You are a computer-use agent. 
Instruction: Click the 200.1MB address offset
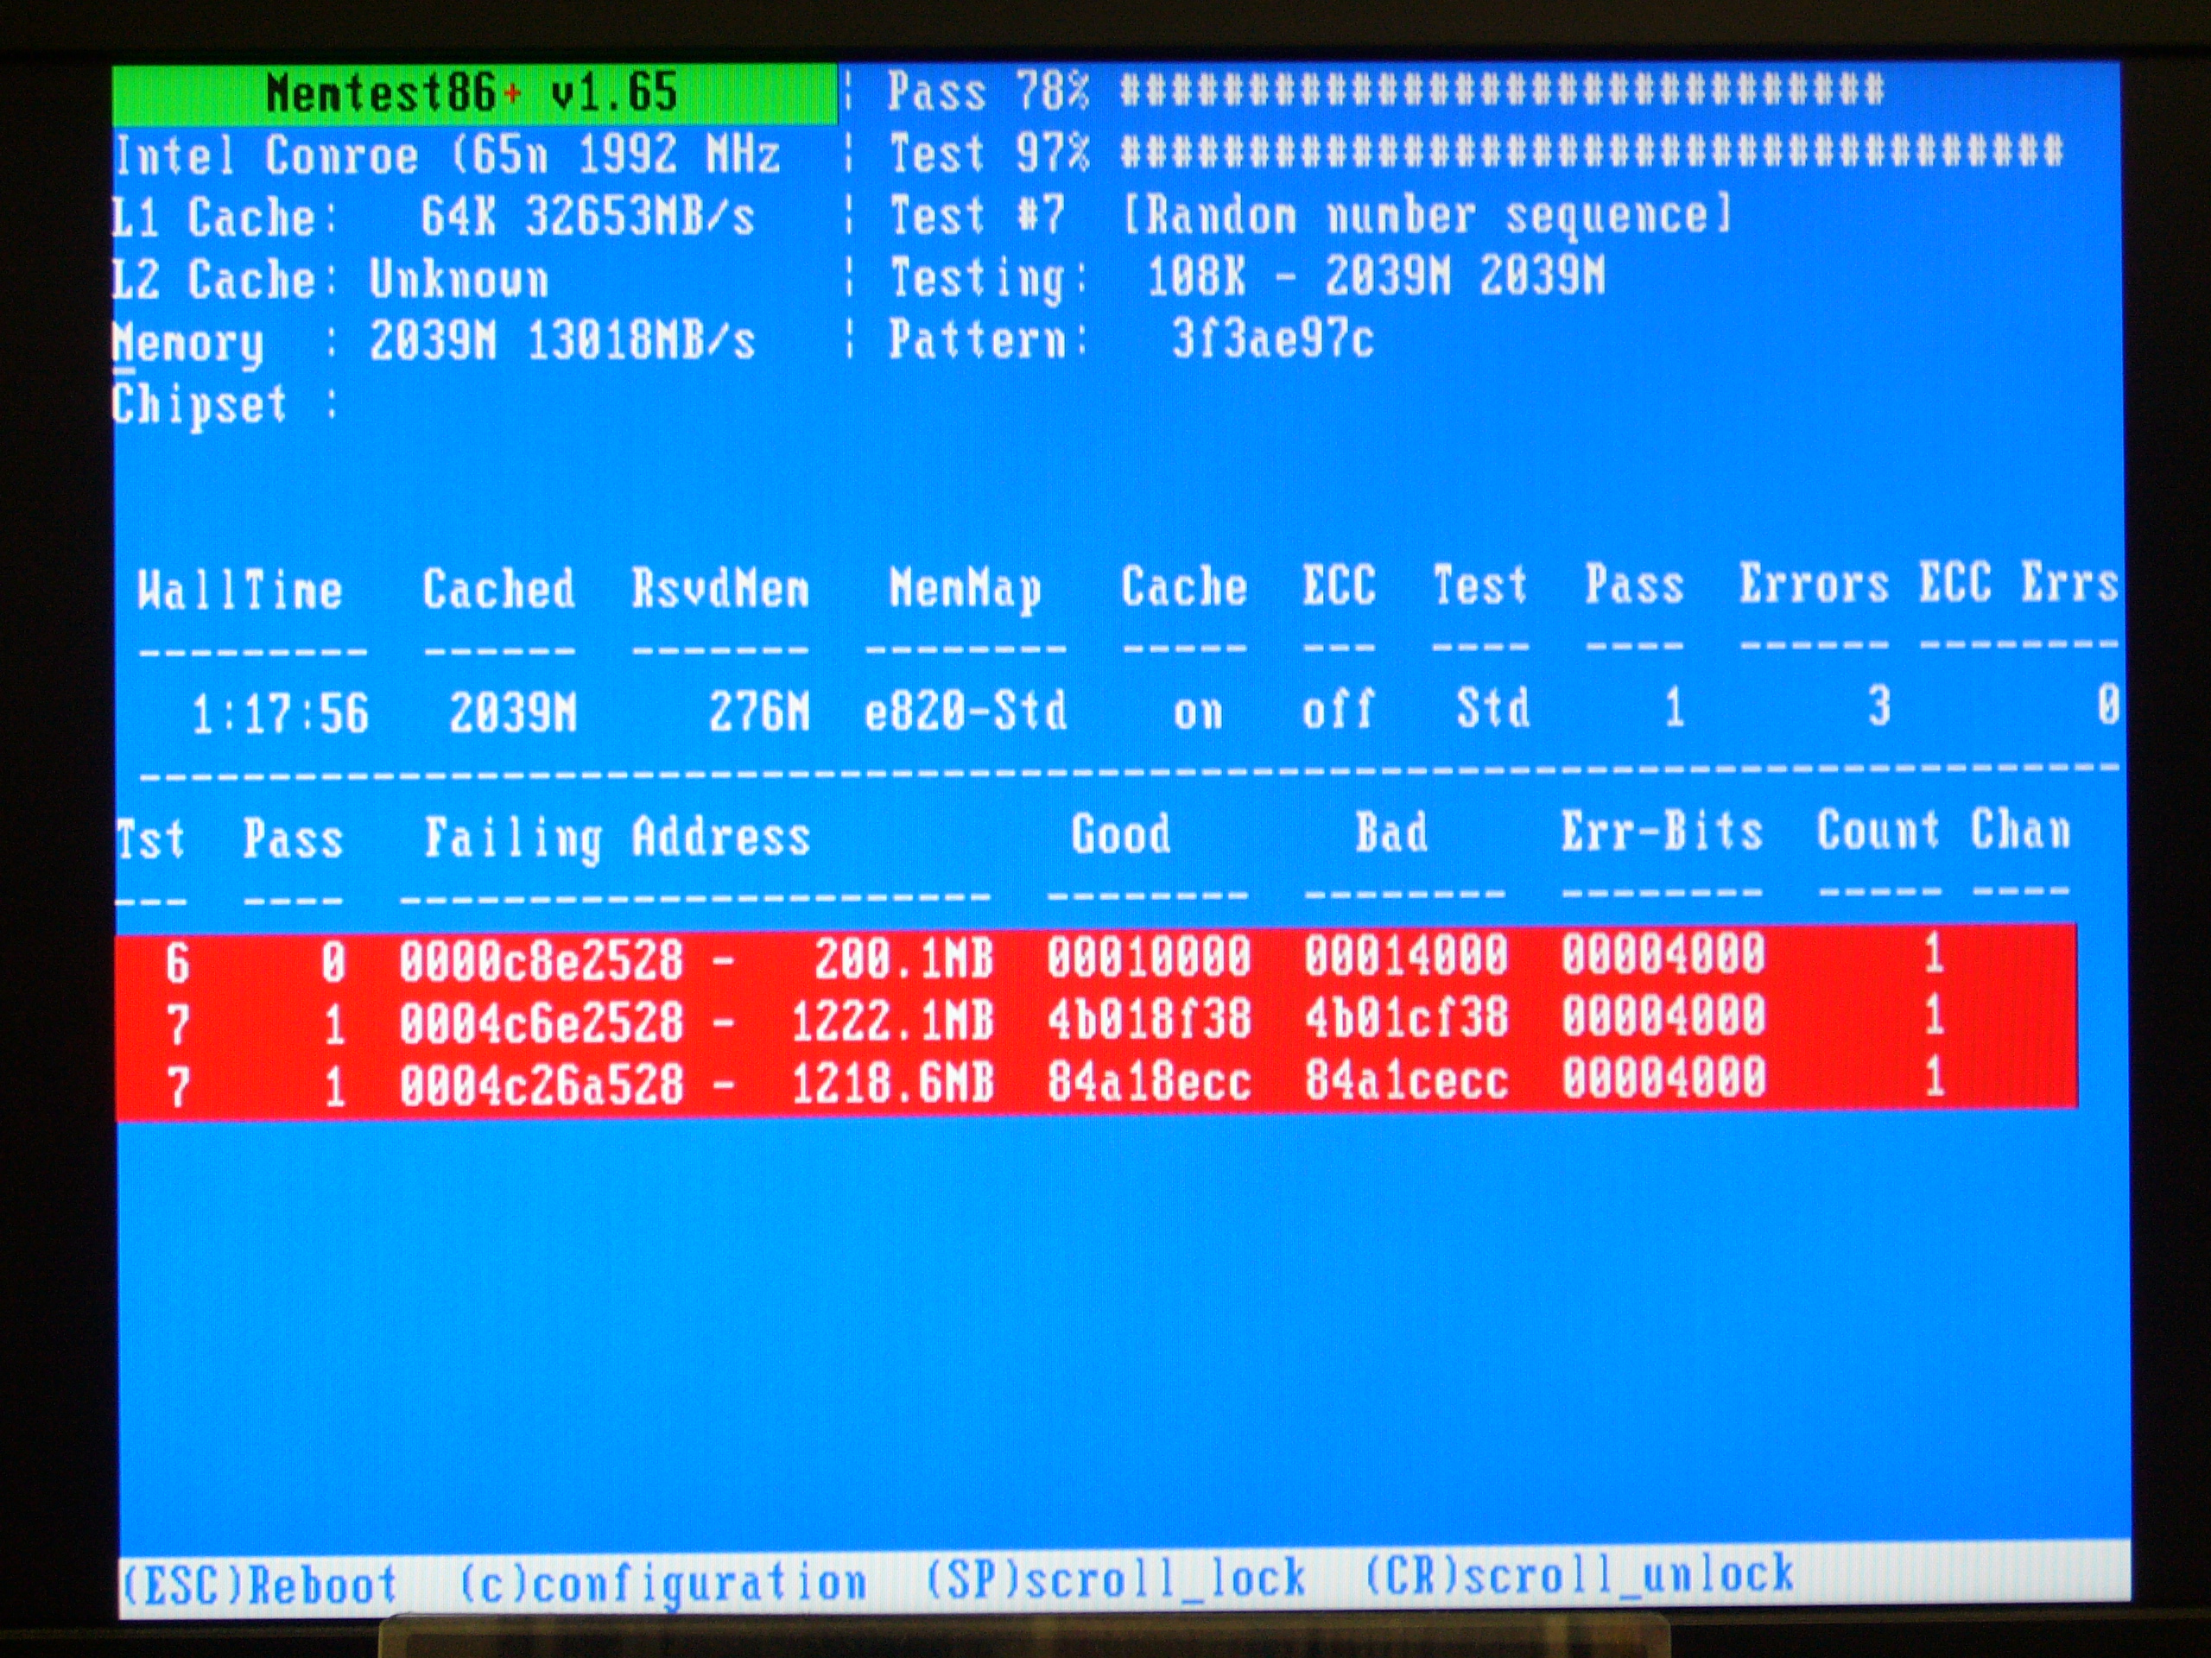(x=903, y=959)
